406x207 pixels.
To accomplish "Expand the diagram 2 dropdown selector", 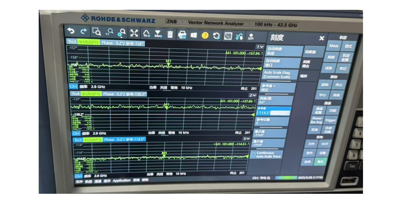I will click(253, 95).
